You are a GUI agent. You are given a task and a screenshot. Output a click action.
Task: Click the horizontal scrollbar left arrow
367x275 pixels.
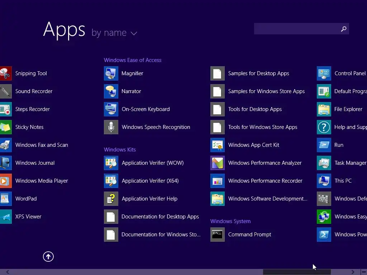(x=8, y=272)
